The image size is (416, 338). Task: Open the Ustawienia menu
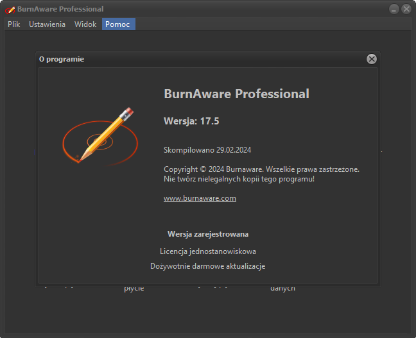(47, 24)
